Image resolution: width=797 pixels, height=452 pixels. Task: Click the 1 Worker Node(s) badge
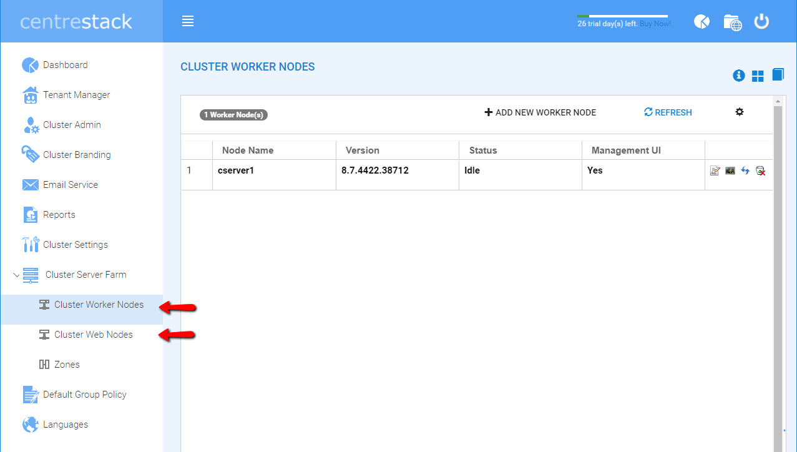(x=233, y=115)
